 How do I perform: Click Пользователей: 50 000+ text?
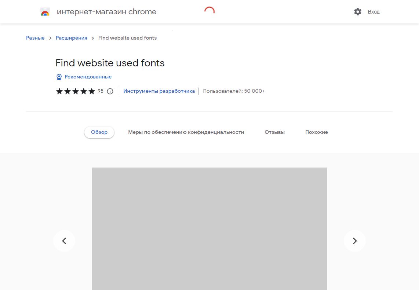[x=234, y=91]
